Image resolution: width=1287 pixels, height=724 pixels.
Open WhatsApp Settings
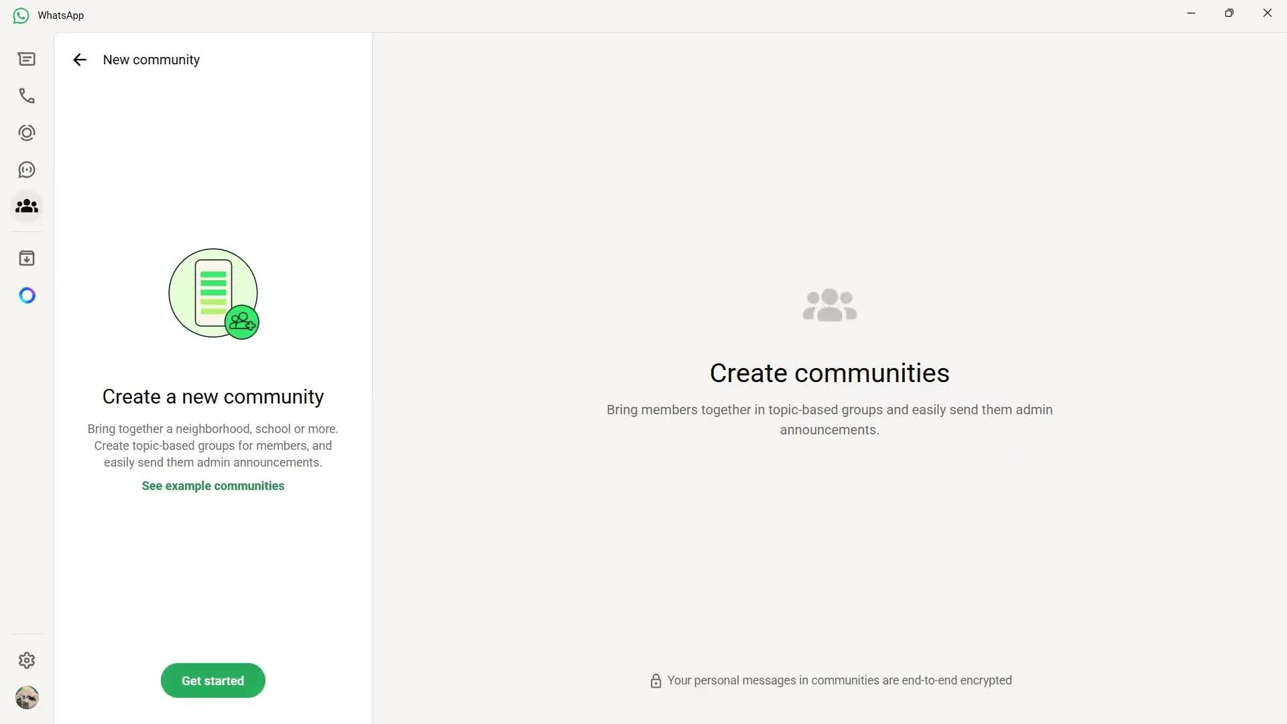click(x=27, y=660)
